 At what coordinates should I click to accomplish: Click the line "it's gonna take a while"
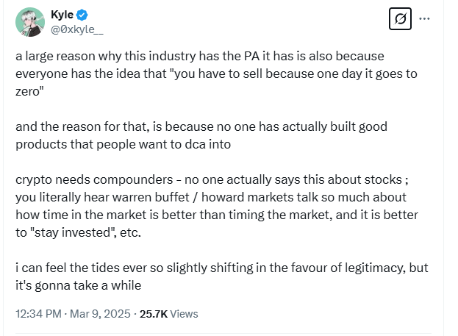[x=78, y=285]
